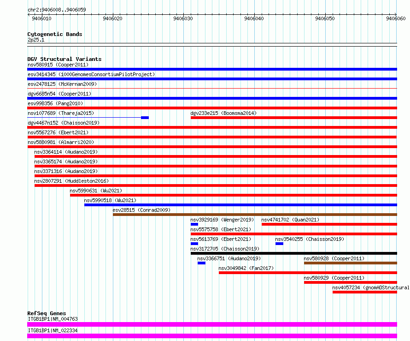Open variant nsv3929169 (Wenger2019)
This screenshot has width=410, height=341.
point(222,220)
